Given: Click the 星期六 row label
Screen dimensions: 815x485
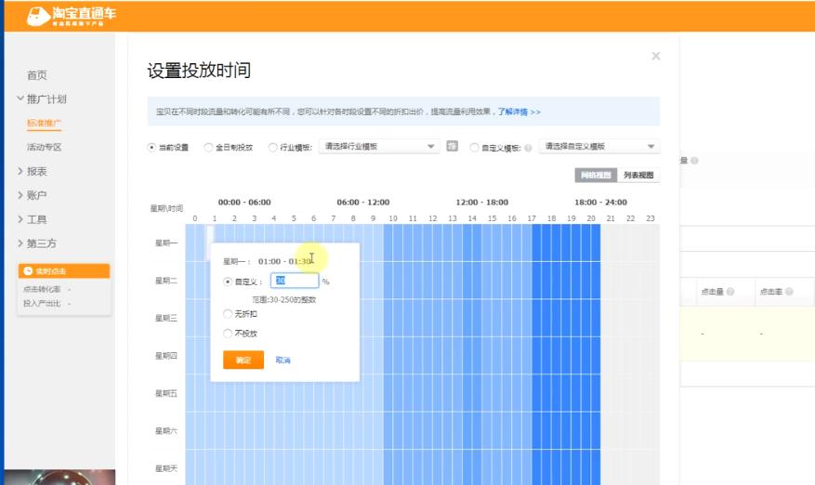Looking at the screenshot, I should 166,431.
